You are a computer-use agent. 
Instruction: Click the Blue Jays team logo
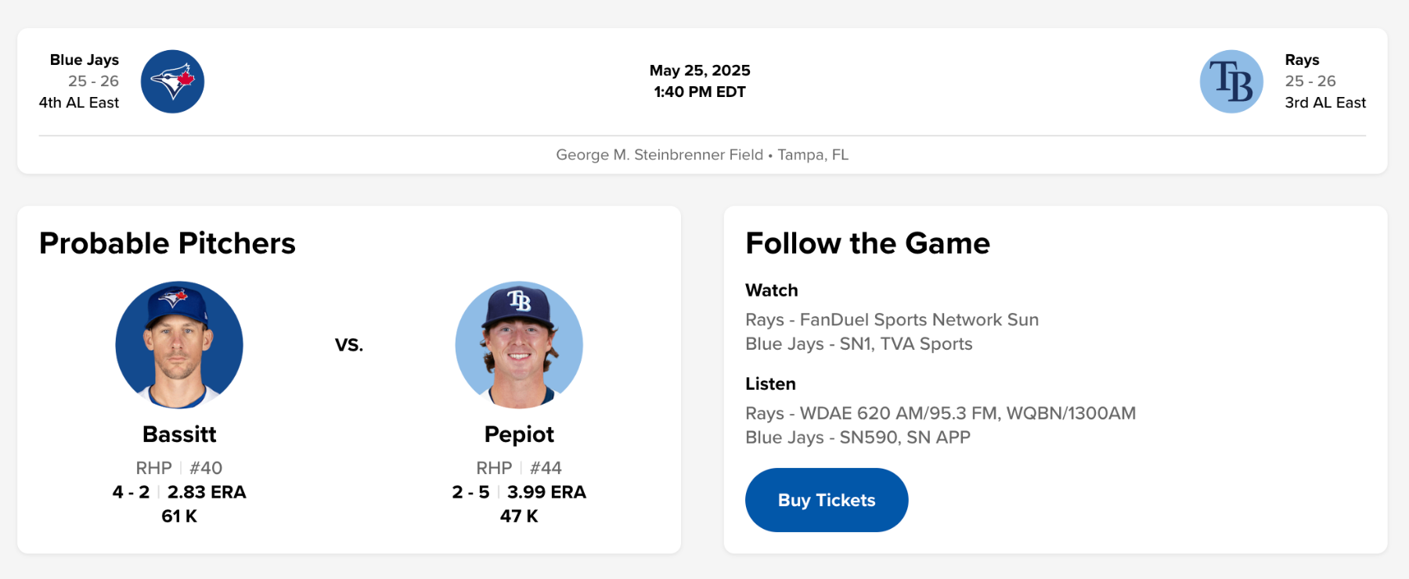pyautogui.click(x=172, y=81)
